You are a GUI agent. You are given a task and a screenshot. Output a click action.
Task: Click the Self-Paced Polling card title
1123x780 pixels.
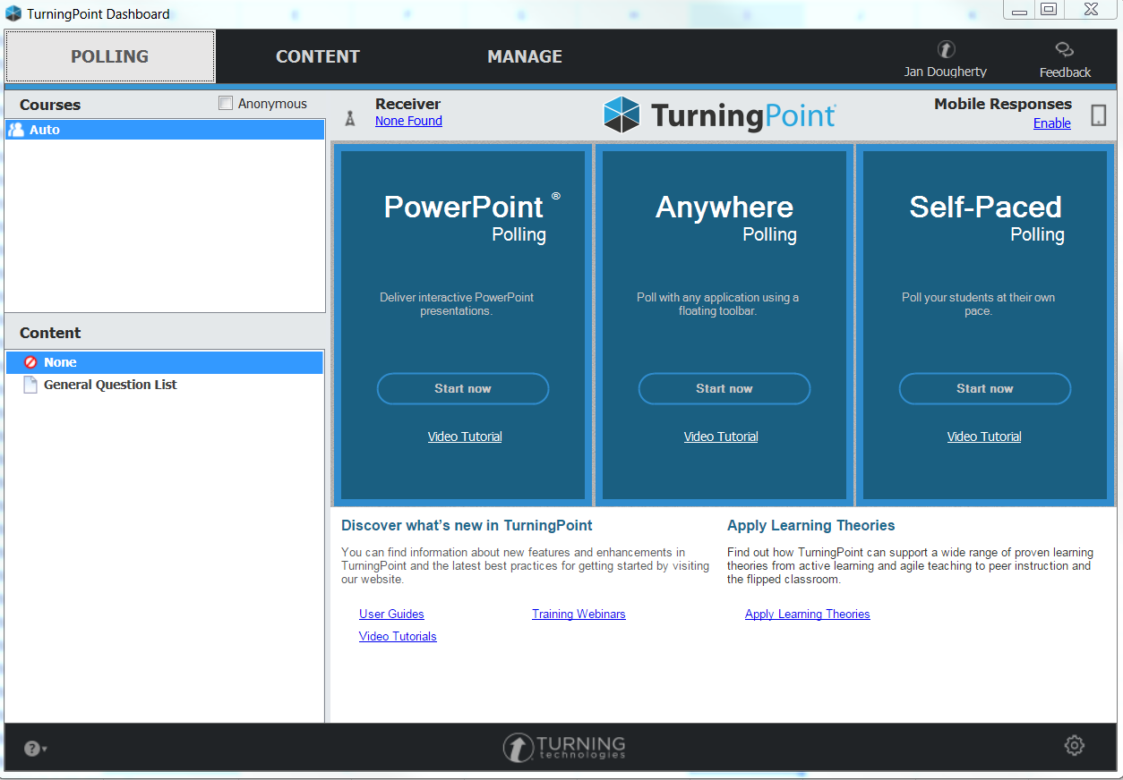[x=987, y=217]
